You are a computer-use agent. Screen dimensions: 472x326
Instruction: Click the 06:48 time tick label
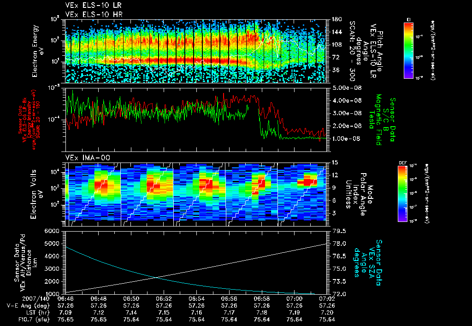pos(99,299)
